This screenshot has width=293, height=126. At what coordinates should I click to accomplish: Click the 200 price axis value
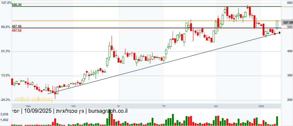(x=290, y=100)
